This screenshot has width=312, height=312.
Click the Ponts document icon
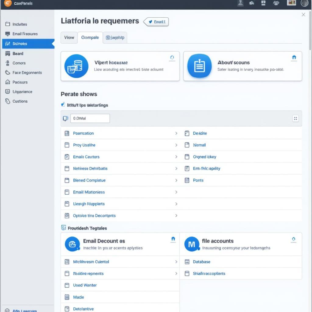coord(187,180)
